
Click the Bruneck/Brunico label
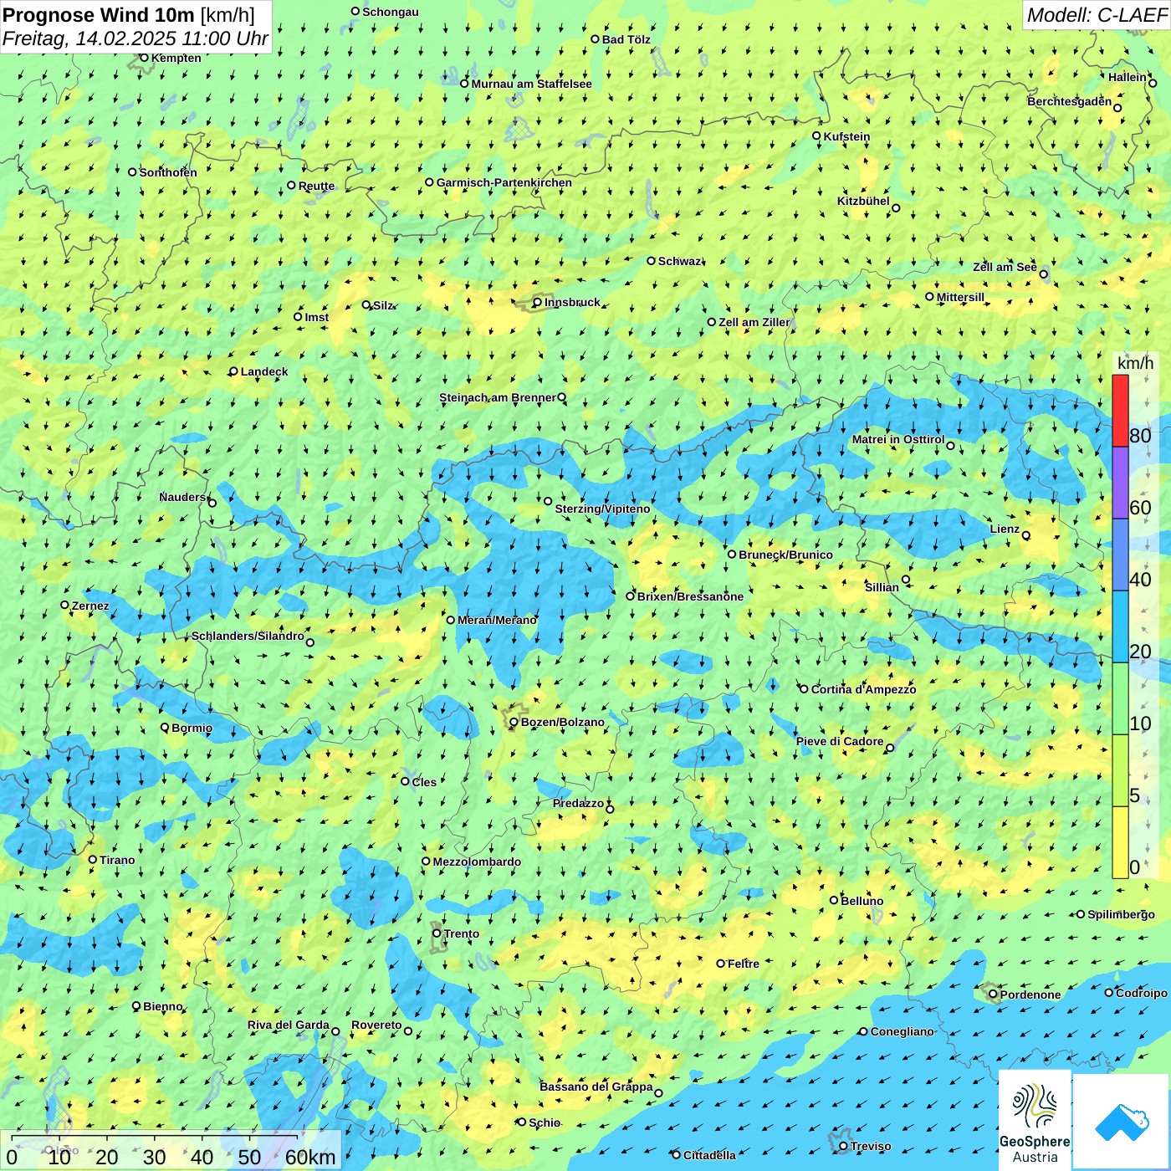pyautogui.click(x=785, y=555)
